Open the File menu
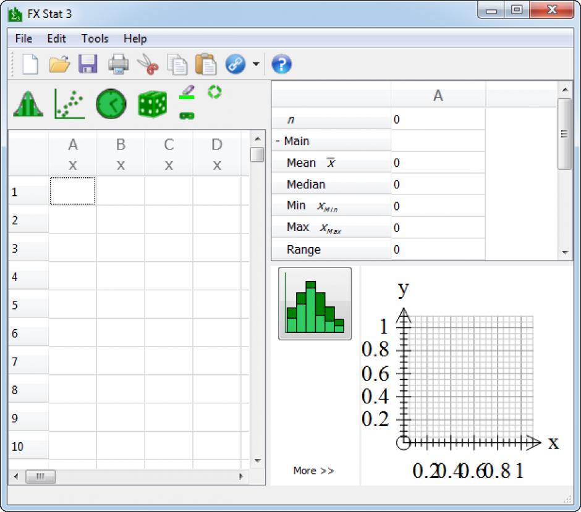The image size is (581, 512). click(23, 38)
